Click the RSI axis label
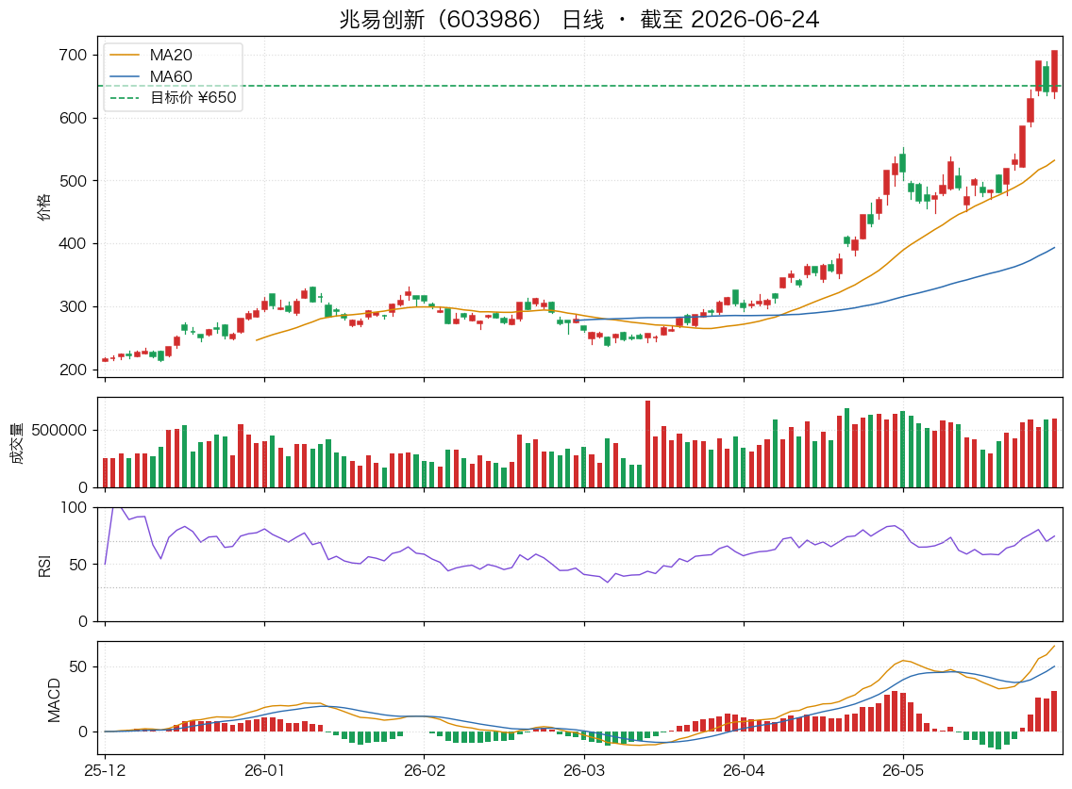Viewport: 1072px width, 789px height. point(45,565)
